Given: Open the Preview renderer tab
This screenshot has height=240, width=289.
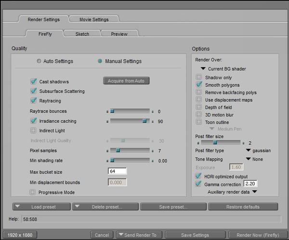Looking at the screenshot, I should [119, 34].
